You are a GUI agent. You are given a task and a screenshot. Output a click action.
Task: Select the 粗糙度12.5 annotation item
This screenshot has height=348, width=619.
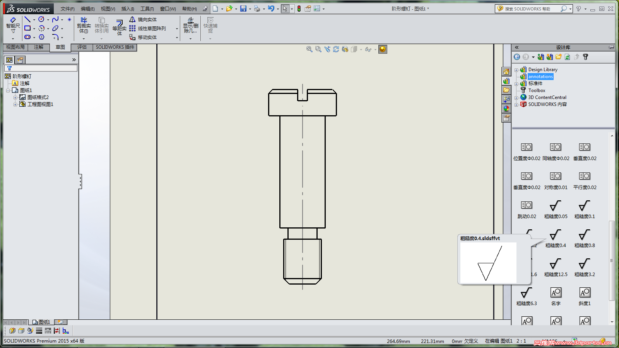(x=556, y=267)
